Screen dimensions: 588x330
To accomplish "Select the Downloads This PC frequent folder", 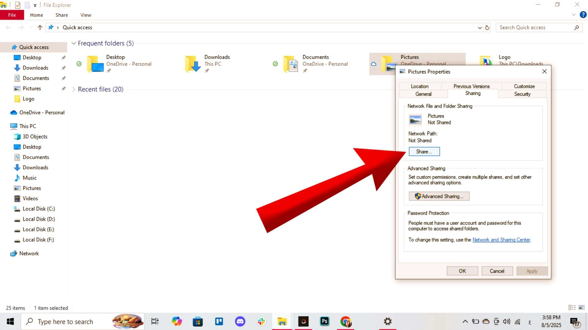I will tap(221, 64).
